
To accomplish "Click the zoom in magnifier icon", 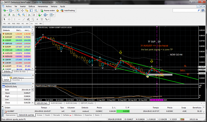I will tap(19, 15).
